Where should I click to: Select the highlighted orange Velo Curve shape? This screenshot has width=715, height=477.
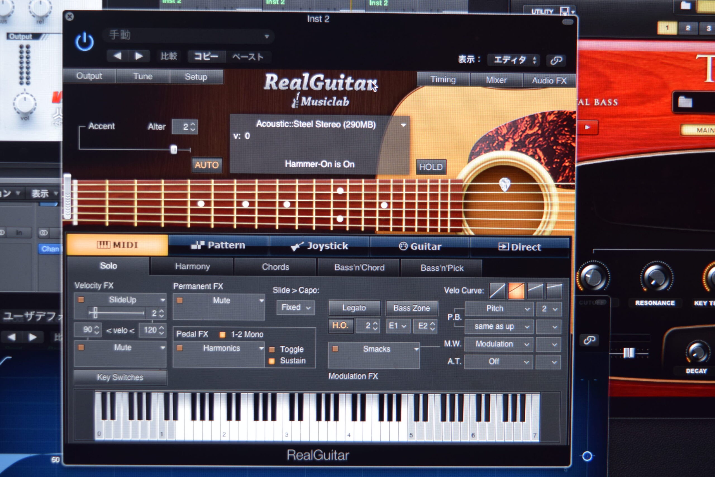(516, 291)
